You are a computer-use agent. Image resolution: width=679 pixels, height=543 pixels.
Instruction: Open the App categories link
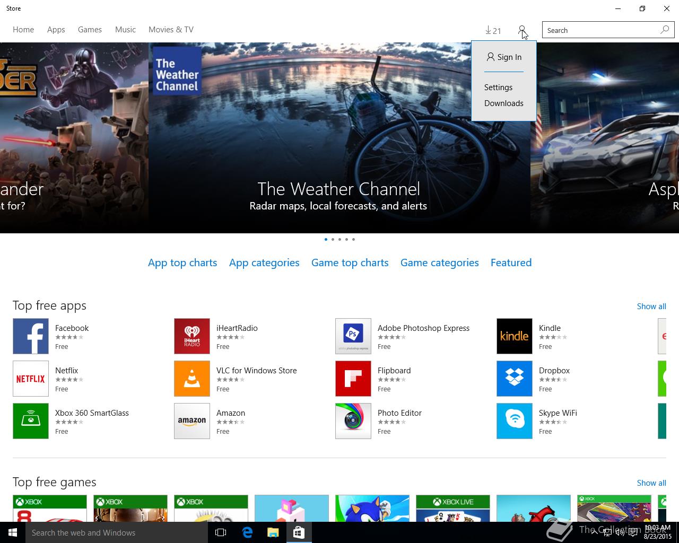(x=264, y=263)
